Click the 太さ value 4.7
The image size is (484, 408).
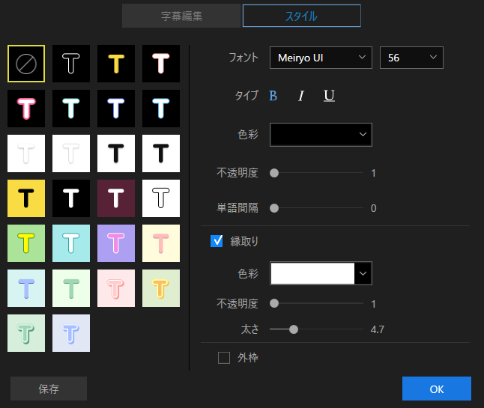[377, 329]
